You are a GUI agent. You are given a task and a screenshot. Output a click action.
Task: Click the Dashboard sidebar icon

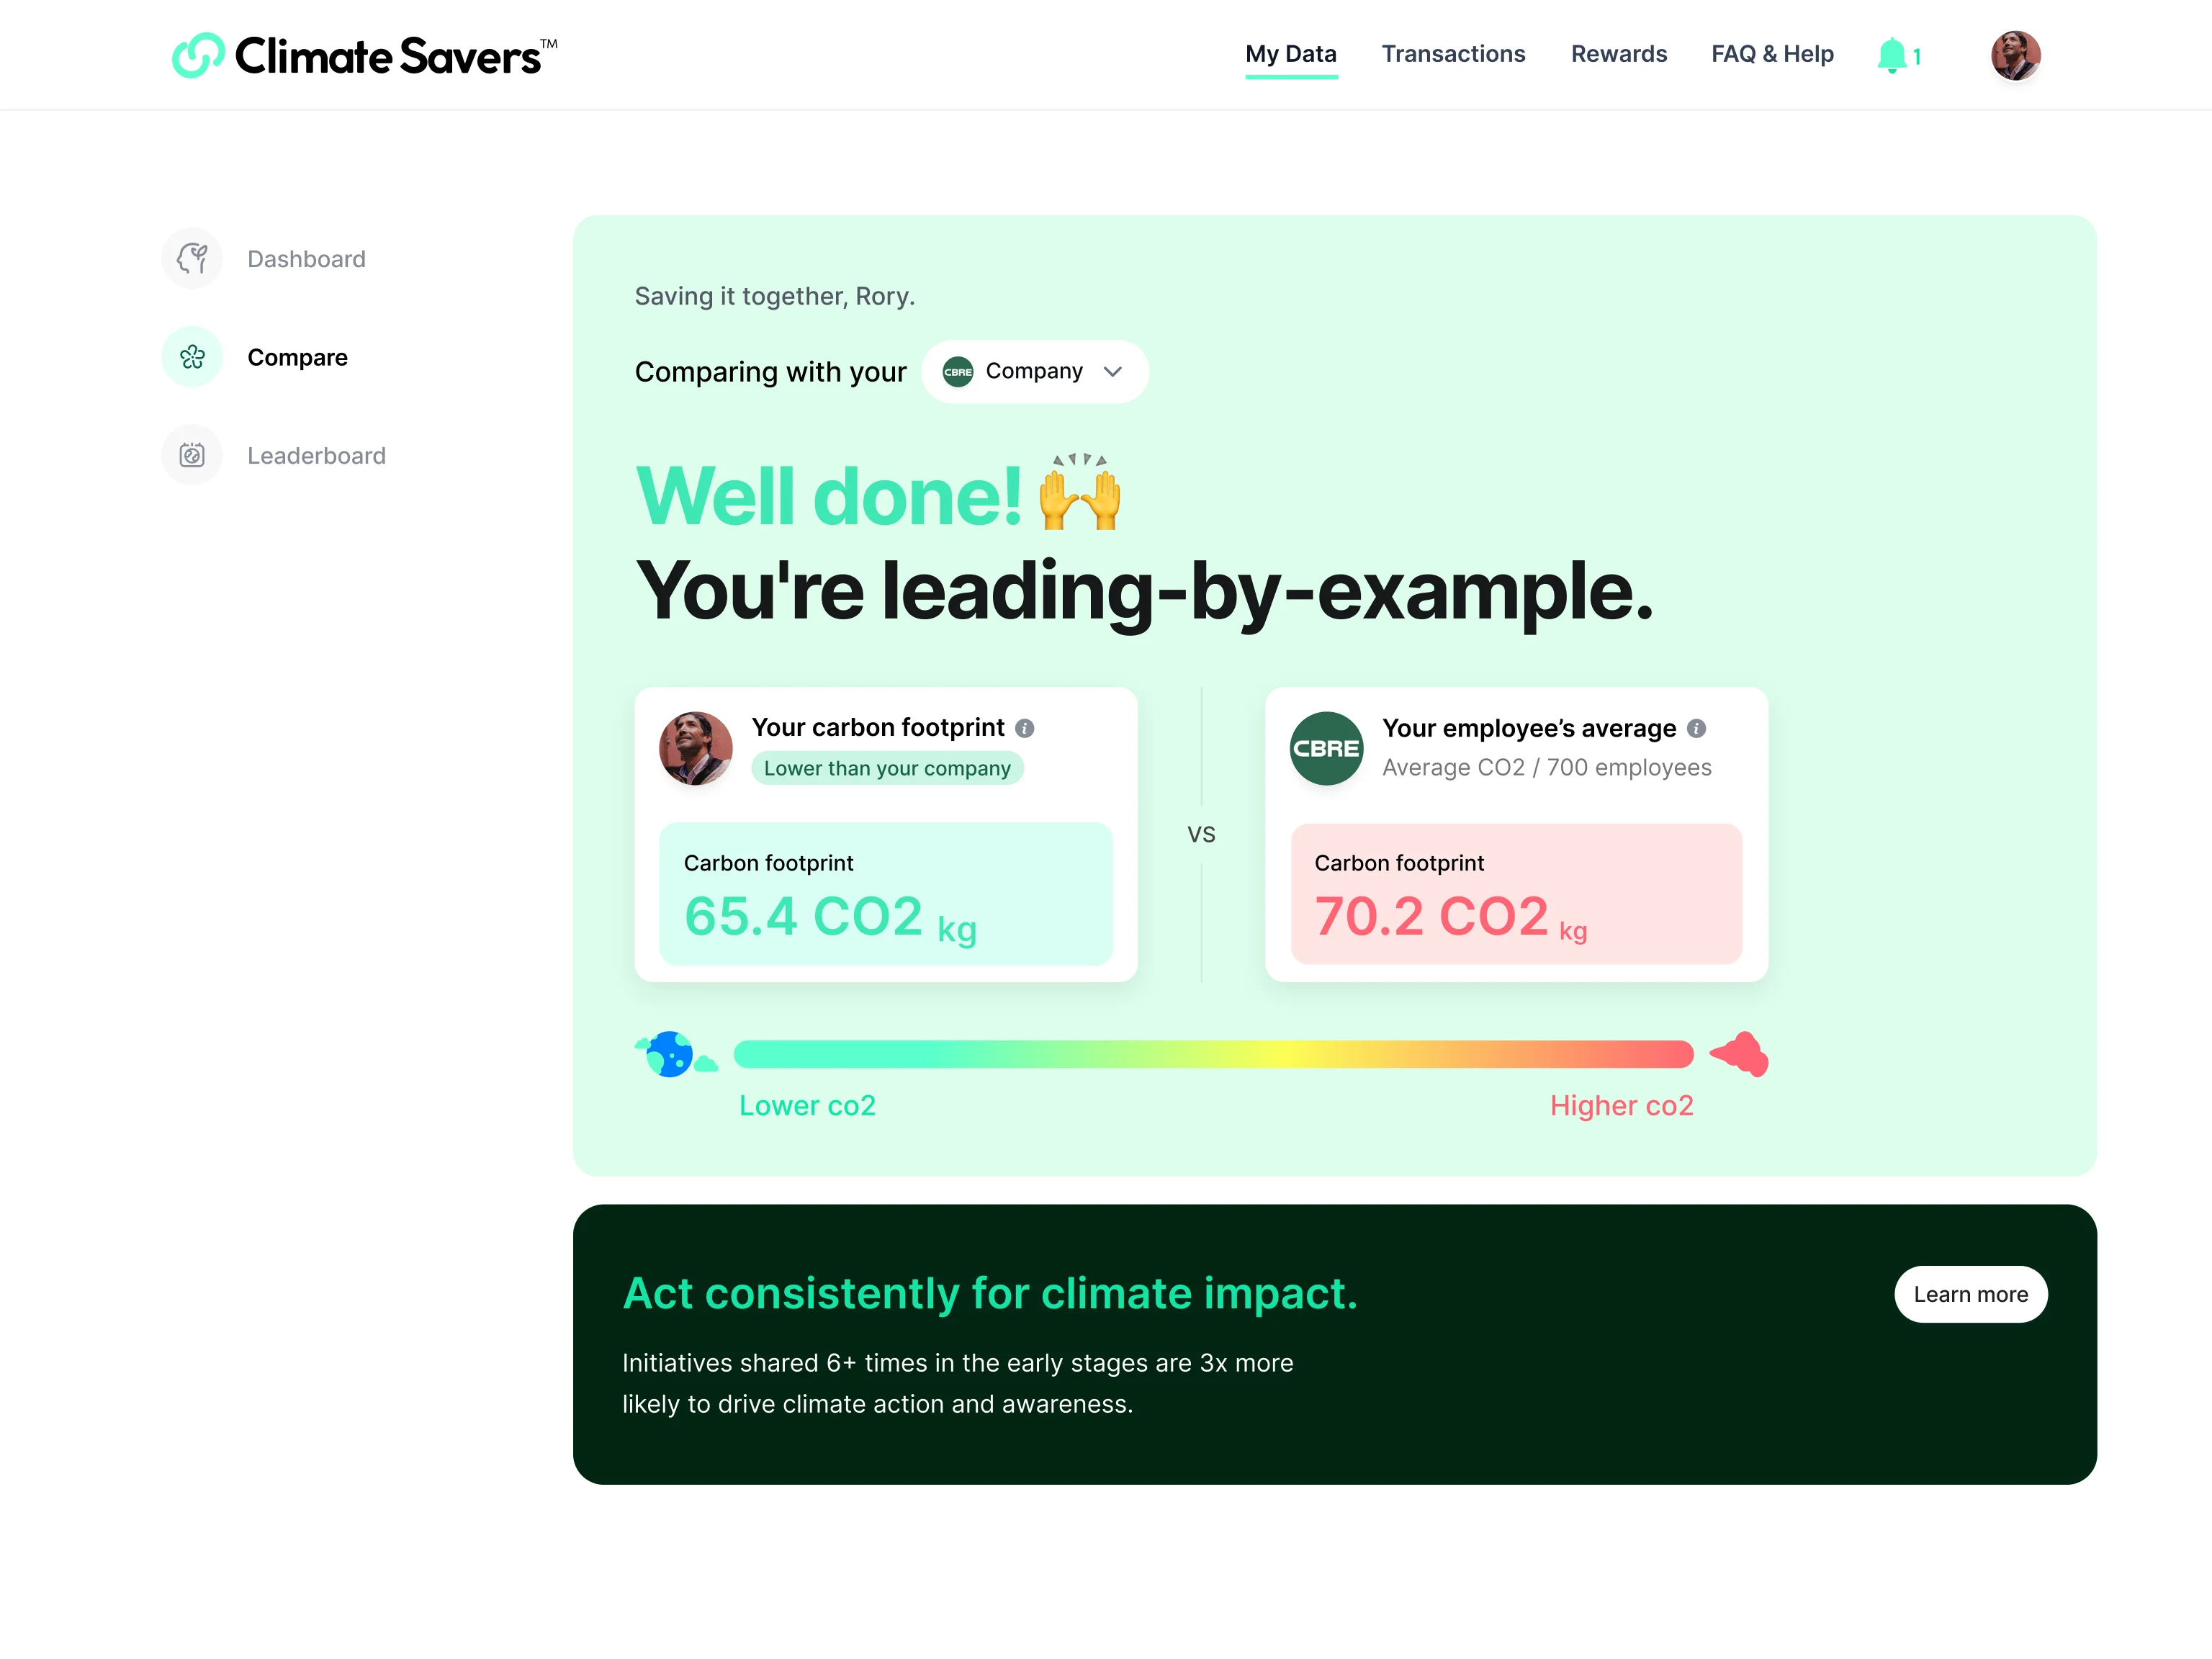(192, 259)
